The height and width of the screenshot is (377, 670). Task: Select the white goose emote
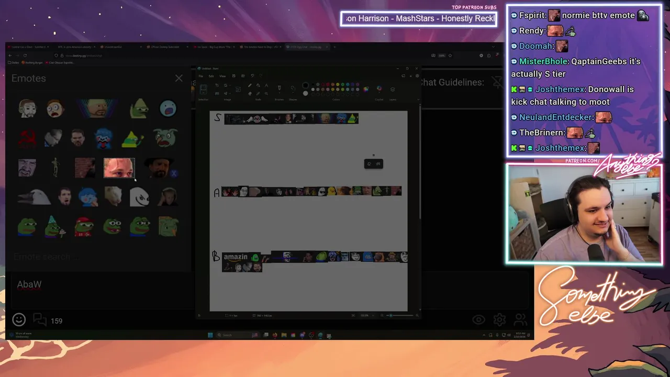[33, 197]
